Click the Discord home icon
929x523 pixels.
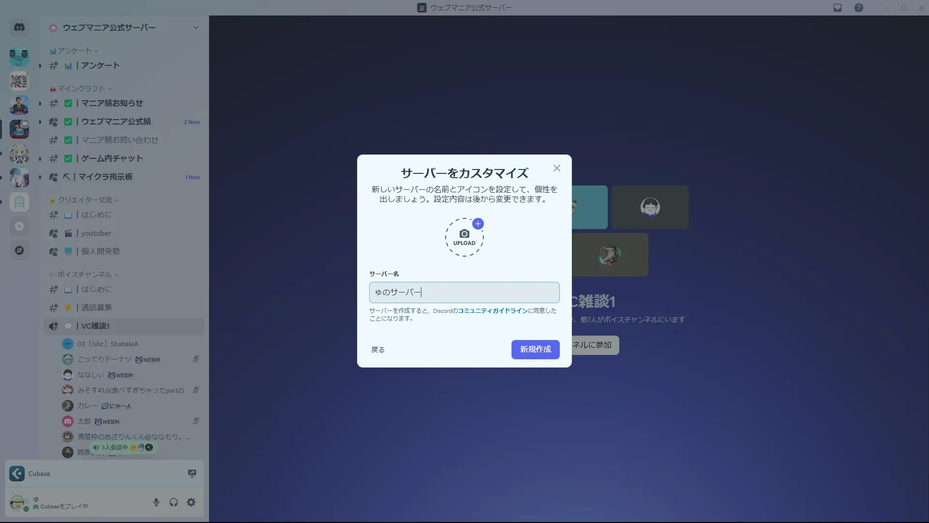point(19,28)
